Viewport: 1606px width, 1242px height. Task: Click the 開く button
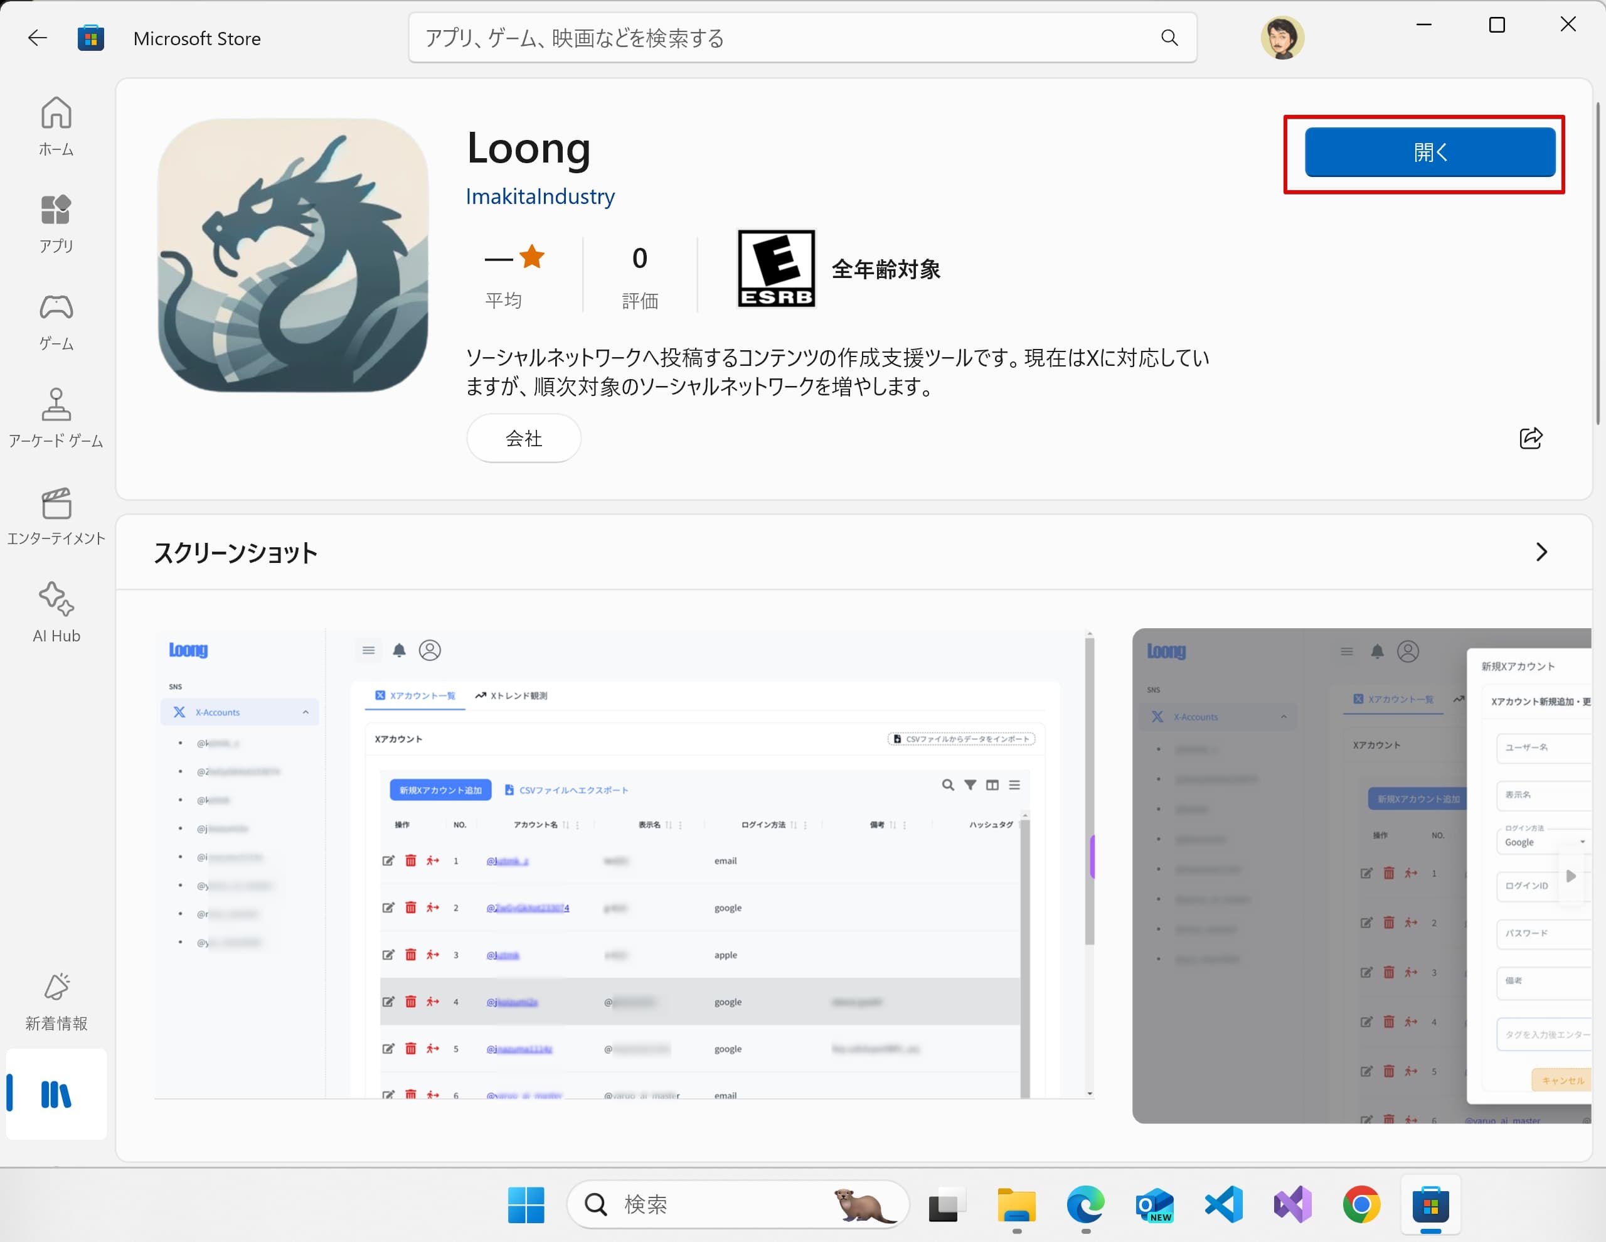[1430, 153]
